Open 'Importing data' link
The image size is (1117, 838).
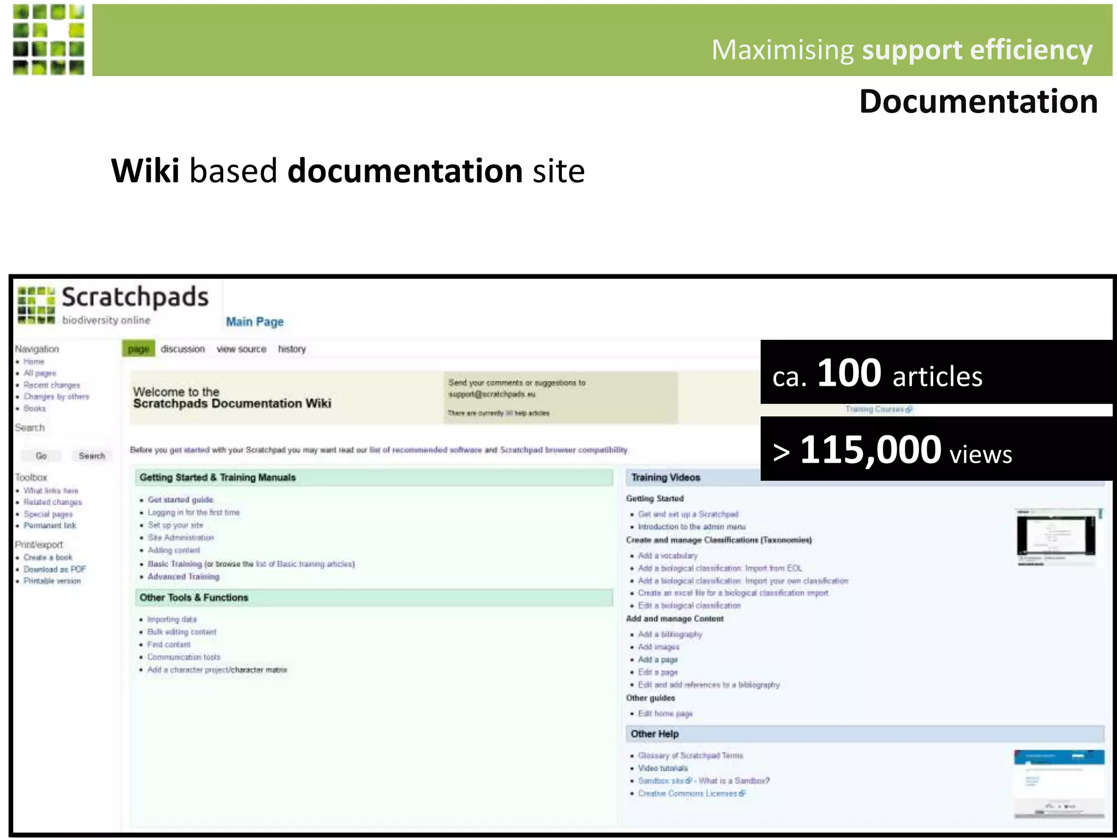click(172, 620)
